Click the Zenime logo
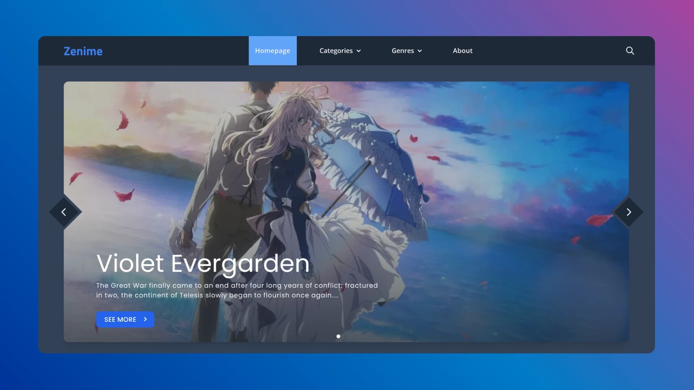 [x=83, y=51]
